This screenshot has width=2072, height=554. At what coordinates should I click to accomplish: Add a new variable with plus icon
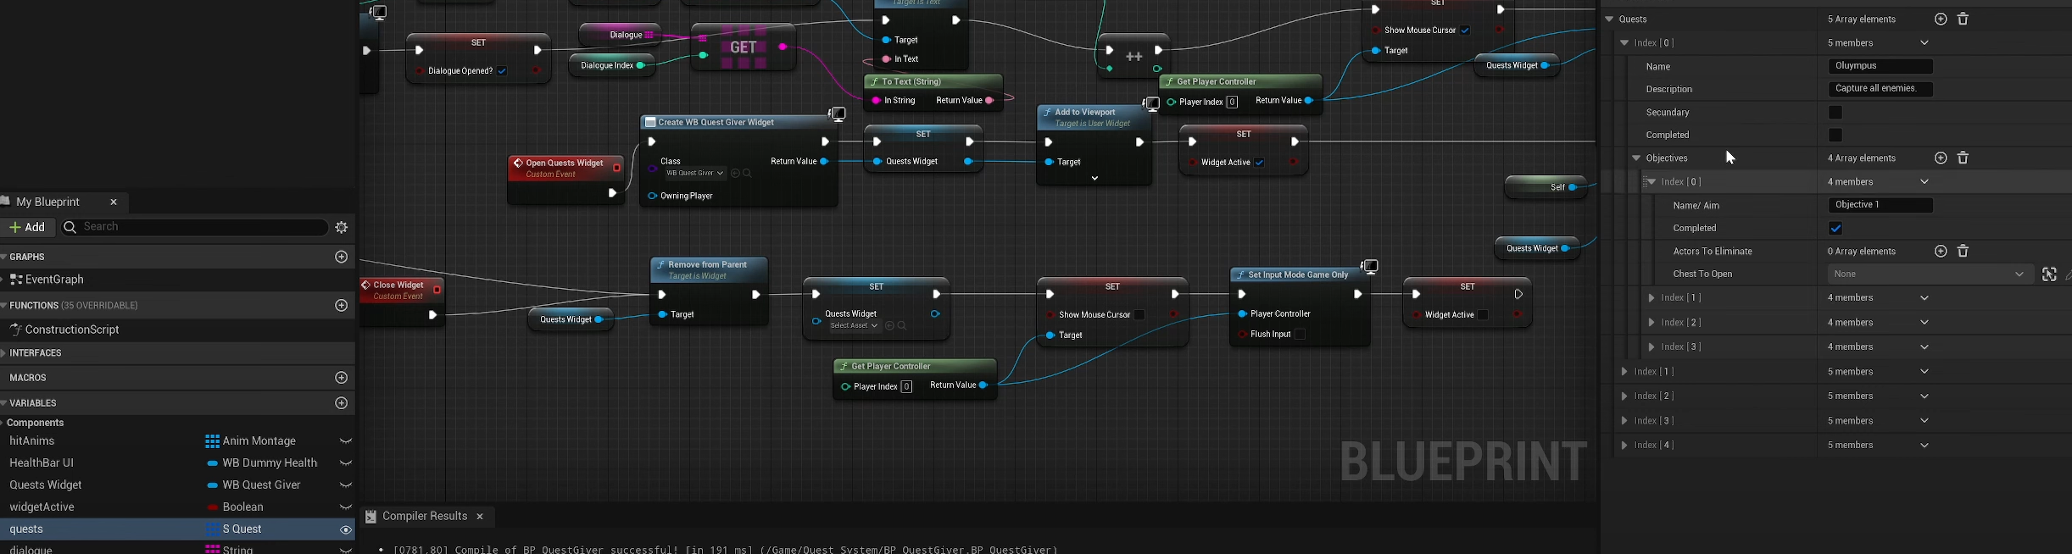pyautogui.click(x=342, y=403)
